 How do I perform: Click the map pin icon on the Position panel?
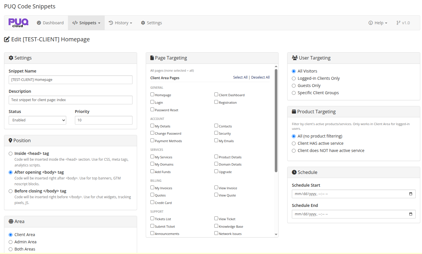coord(10,140)
